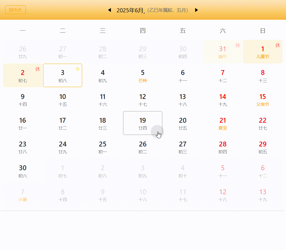The image size is (286, 250).
Task: Select grayed May 27 with 初一
Action: coord(62,52)
